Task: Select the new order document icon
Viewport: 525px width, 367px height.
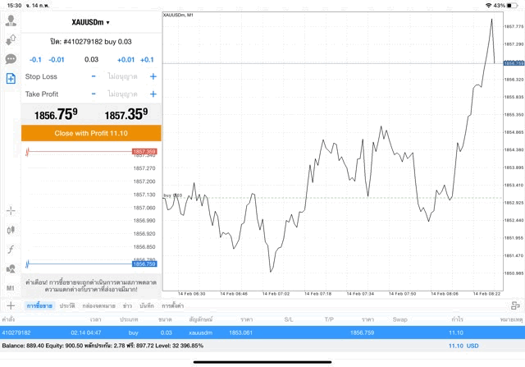Action: coord(11,79)
